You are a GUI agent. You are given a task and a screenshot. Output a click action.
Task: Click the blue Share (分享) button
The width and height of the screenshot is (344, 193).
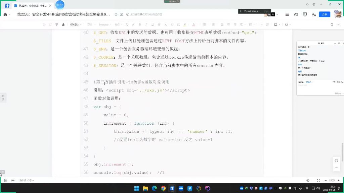point(325,14)
